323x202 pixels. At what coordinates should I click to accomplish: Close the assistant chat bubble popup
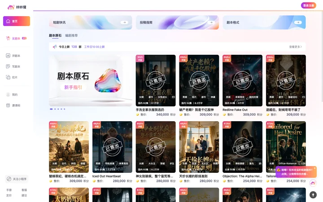(314, 168)
